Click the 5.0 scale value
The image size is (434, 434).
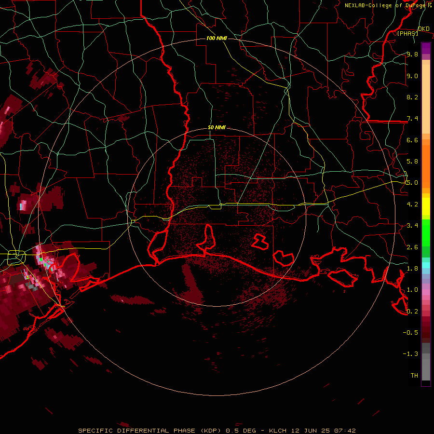coord(412,183)
